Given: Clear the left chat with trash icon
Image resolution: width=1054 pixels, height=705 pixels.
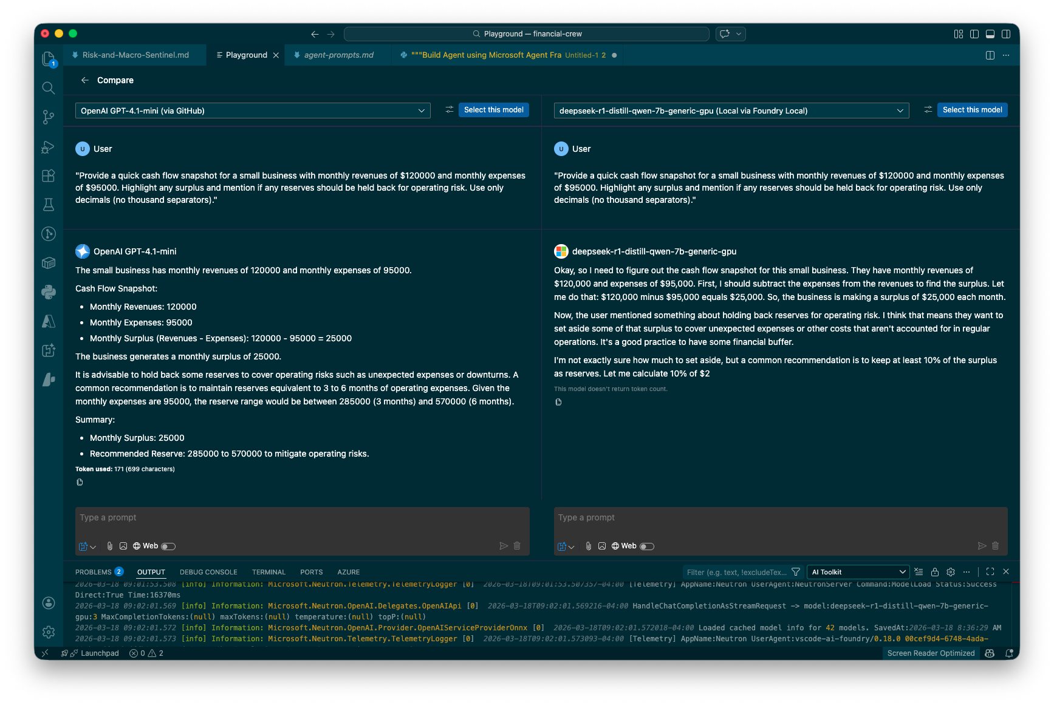Looking at the screenshot, I should (x=517, y=546).
